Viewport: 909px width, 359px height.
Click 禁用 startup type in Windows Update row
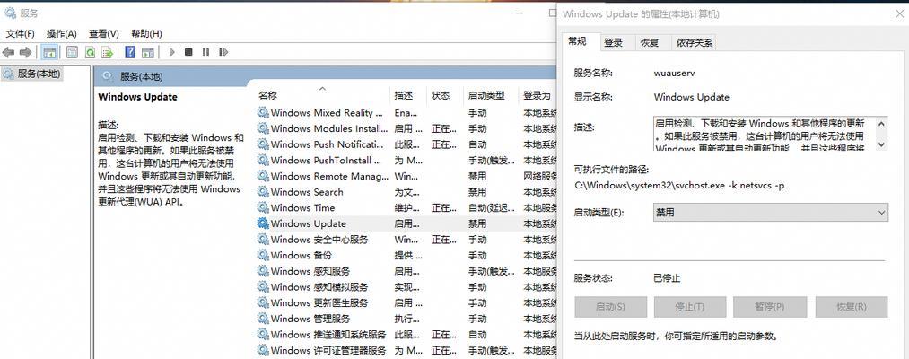point(477,223)
